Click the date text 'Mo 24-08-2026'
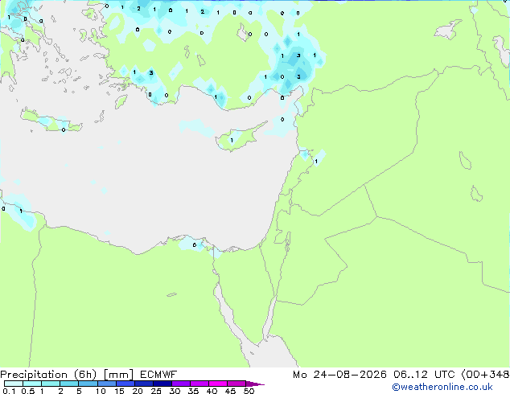The height and width of the screenshot is (394, 510). click(339, 375)
